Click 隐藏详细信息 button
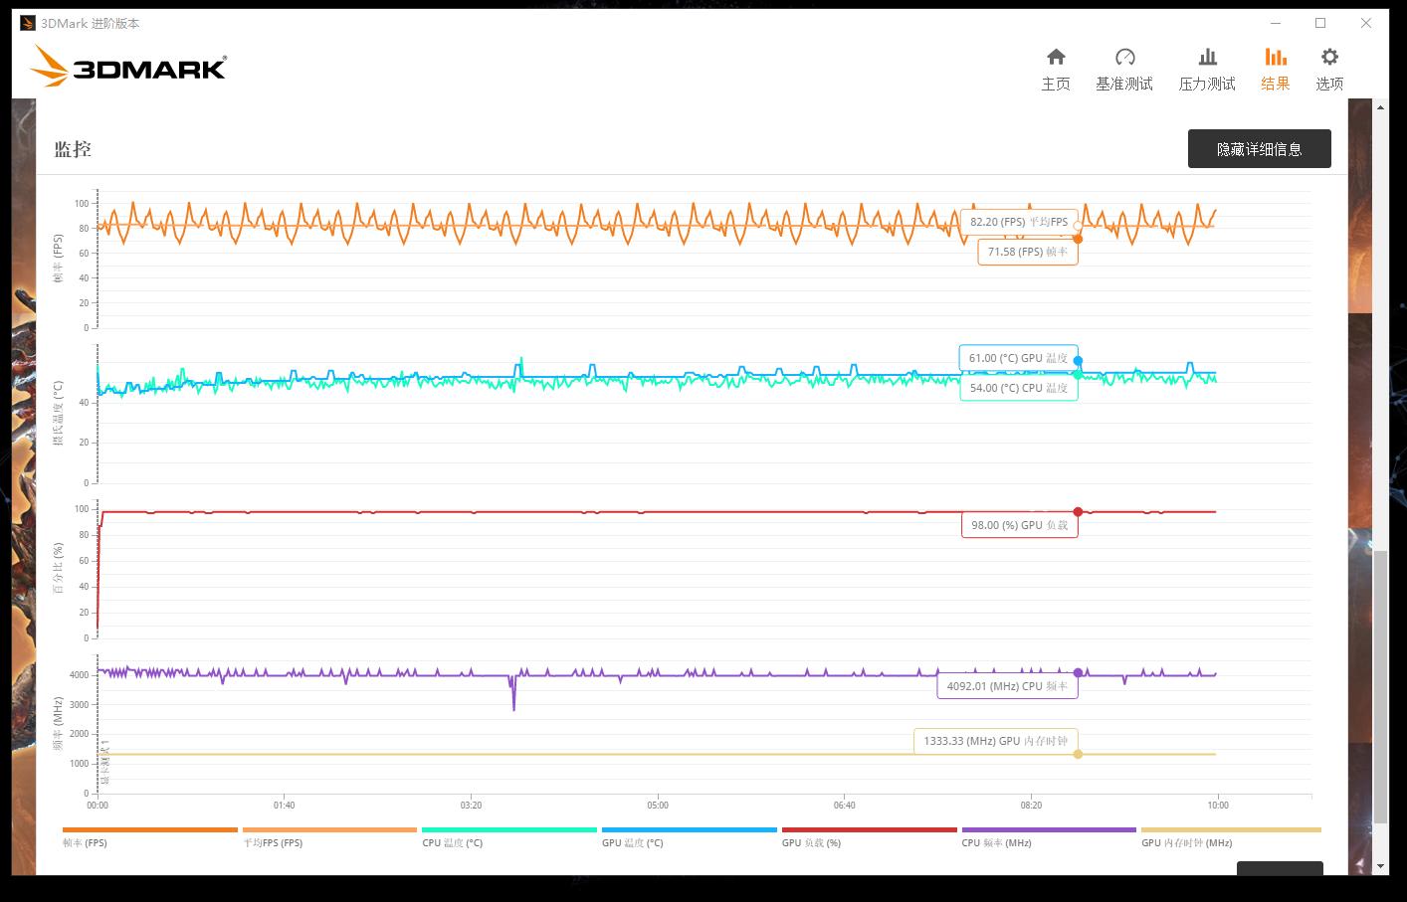Screen dimensions: 1407x902 click(1259, 149)
